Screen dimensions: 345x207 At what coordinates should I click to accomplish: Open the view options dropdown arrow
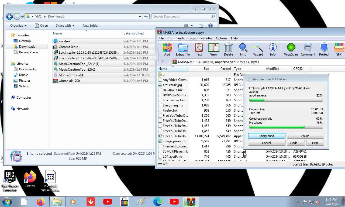(192, 26)
